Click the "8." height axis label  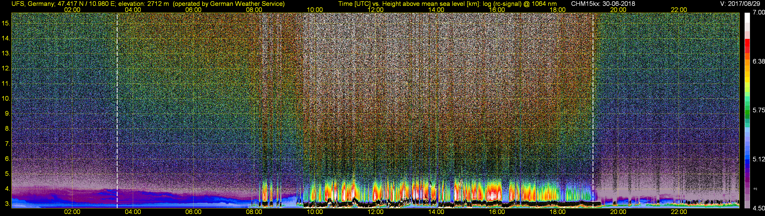coord(8,129)
